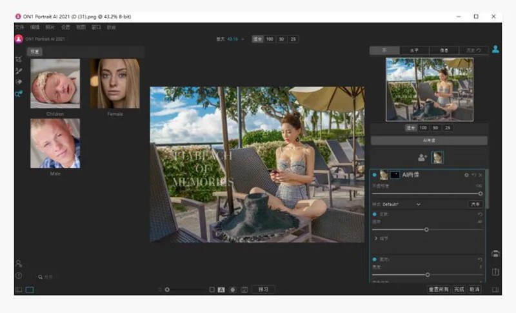Click the eyes brightness slider handle
The width and height of the screenshot is (516, 313).
428,274
